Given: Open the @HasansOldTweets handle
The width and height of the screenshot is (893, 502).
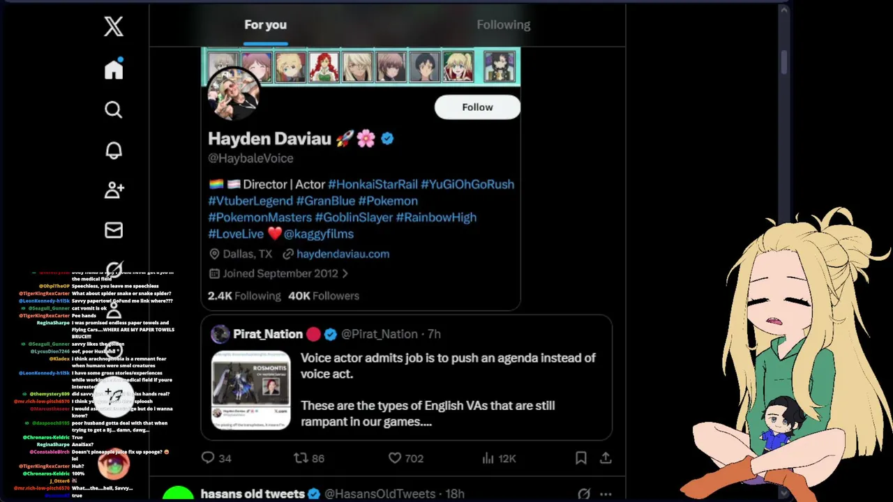Looking at the screenshot, I should click(x=380, y=494).
